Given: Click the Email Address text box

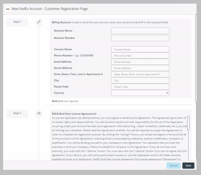Looking at the screenshot, I should point(140,62).
